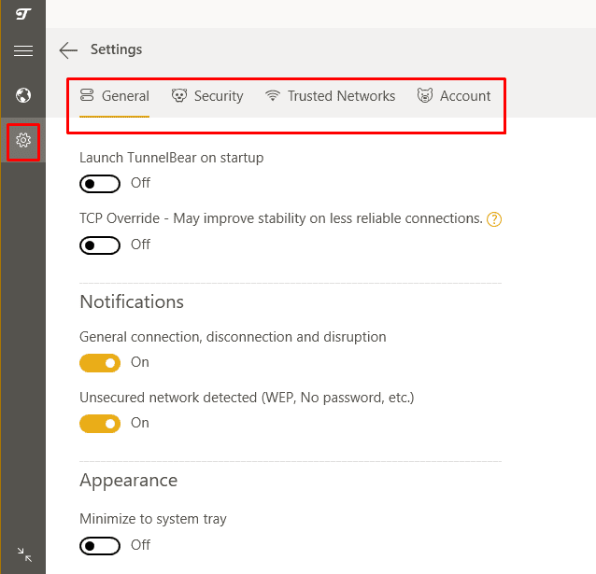Open the hamburger menu in sidebar
Image resolution: width=596 pixels, height=574 pixels.
coord(23,50)
